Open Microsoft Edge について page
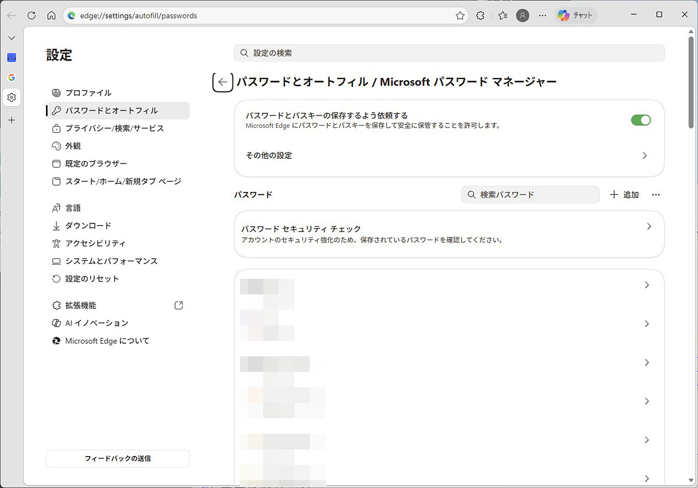The width and height of the screenshot is (698, 488). (117, 341)
